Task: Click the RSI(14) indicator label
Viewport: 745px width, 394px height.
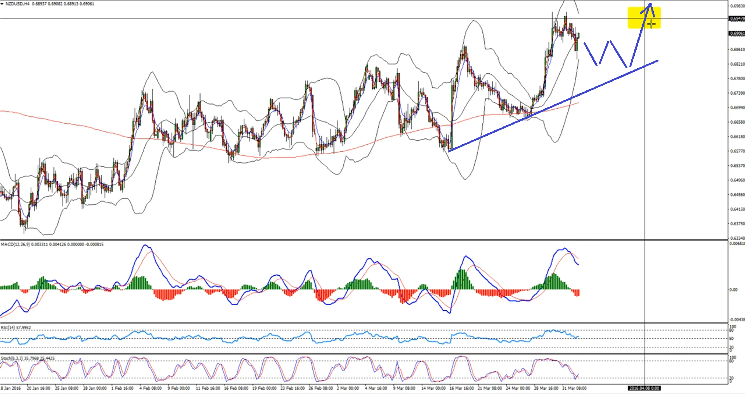Action: click(8, 328)
